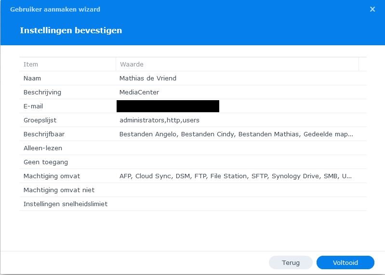The width and height of the screenshot is (385, 275).
Task: Select the Groepslijst row label
Action: 40,120
